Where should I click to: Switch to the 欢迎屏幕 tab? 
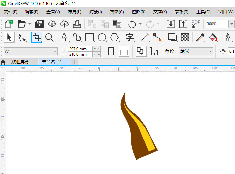[20, 62]
